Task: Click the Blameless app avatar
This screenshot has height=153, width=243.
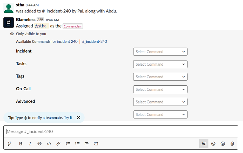Action: (9, 23)
